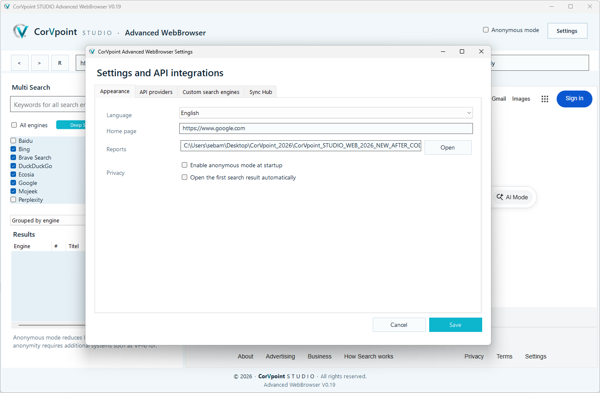The height and width of the screenshot is (393, 600).
Task: Switch to the Appearance tab
Action: coord(115,91)
